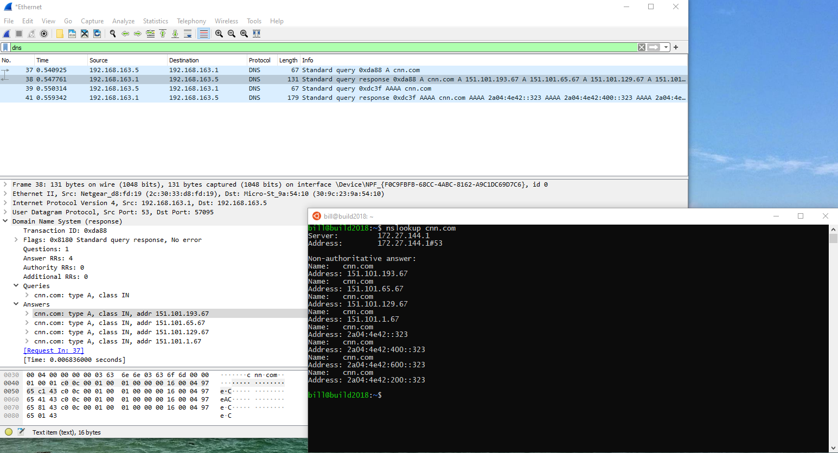This screenshot has width=838, height=453.
Task: Open capture options gear icon
Action: click(x=44, y=34)
